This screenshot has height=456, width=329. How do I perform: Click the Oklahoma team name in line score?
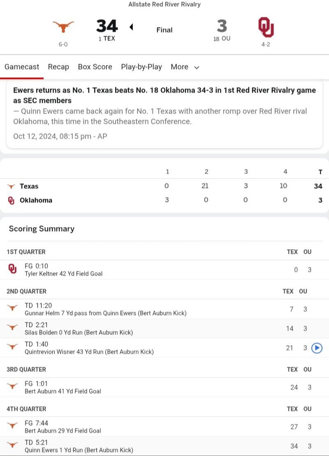[36, 200]
